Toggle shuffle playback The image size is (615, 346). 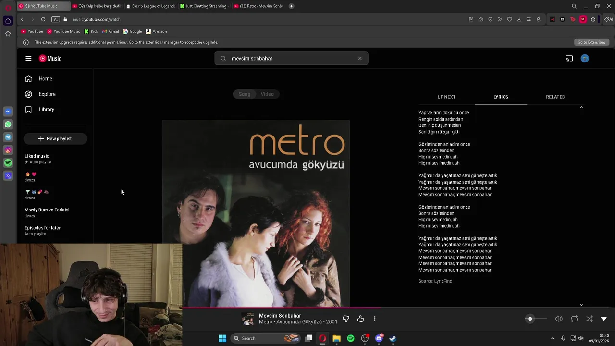(590, 319)
